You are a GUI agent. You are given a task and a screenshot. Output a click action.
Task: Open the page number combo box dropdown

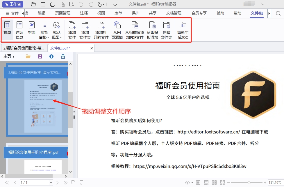[51, 183]
